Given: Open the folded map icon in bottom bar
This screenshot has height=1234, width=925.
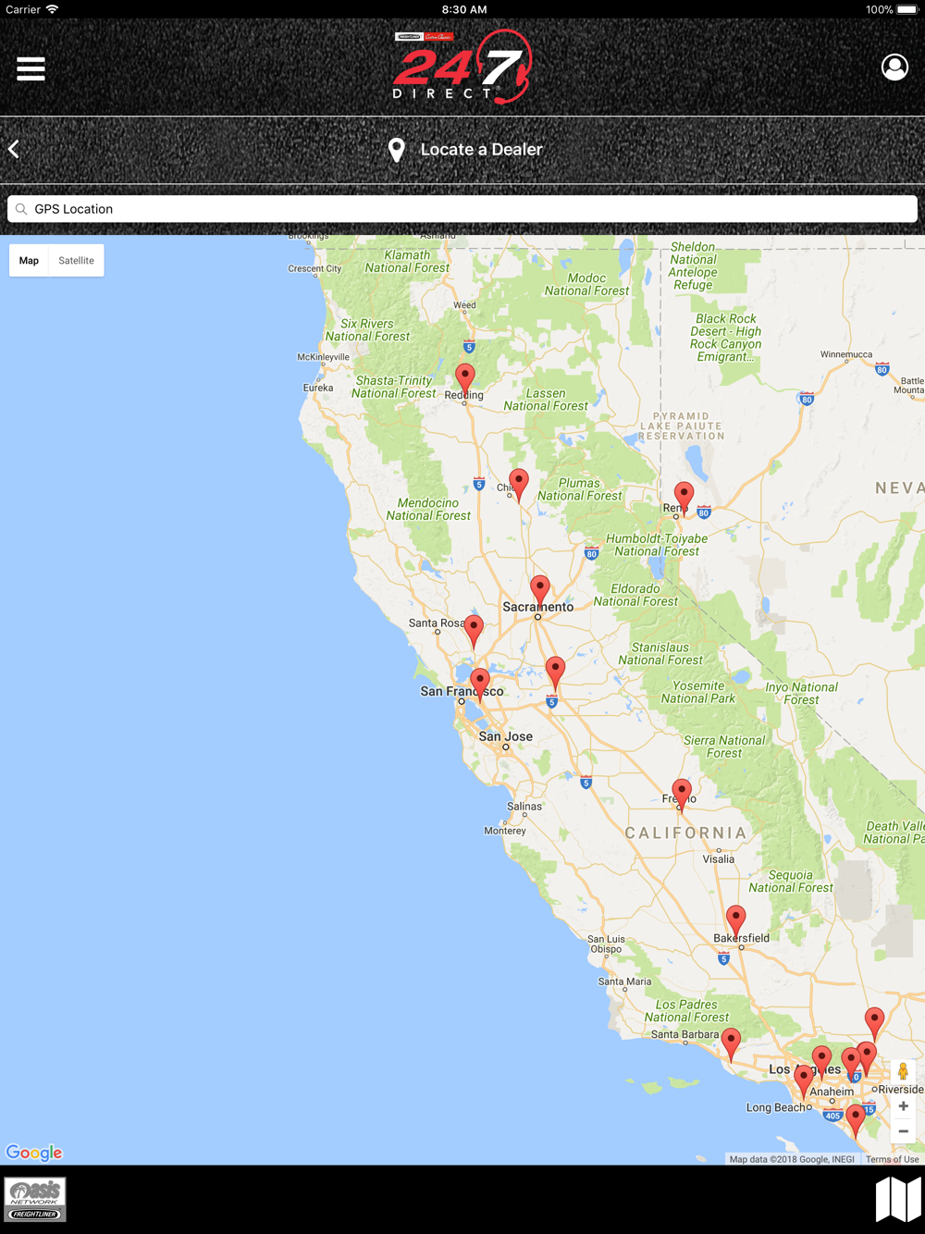Looking at the screenshot, I should coord(898,1200).
